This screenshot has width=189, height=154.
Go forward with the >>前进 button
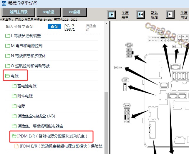tap(74, 12)
